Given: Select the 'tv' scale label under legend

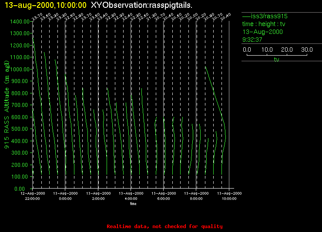Looking at the screenshot, I should [276, 60].
